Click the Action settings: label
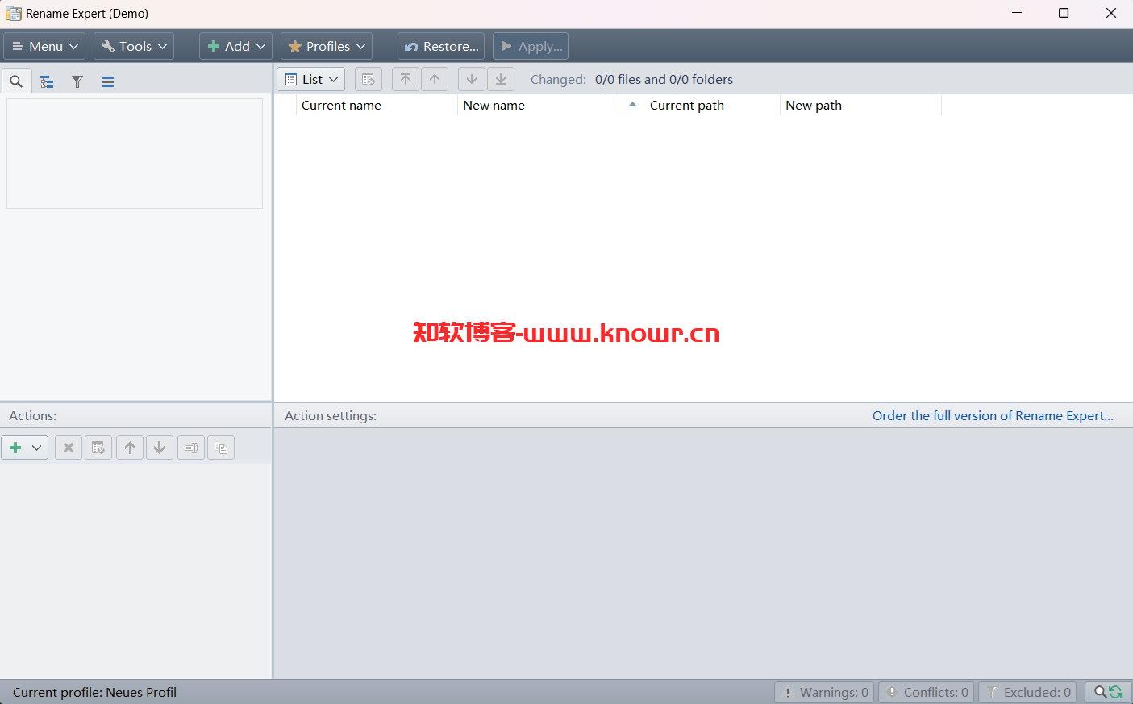The width and height of the screenshot is (1133, 704). (331, 416)
